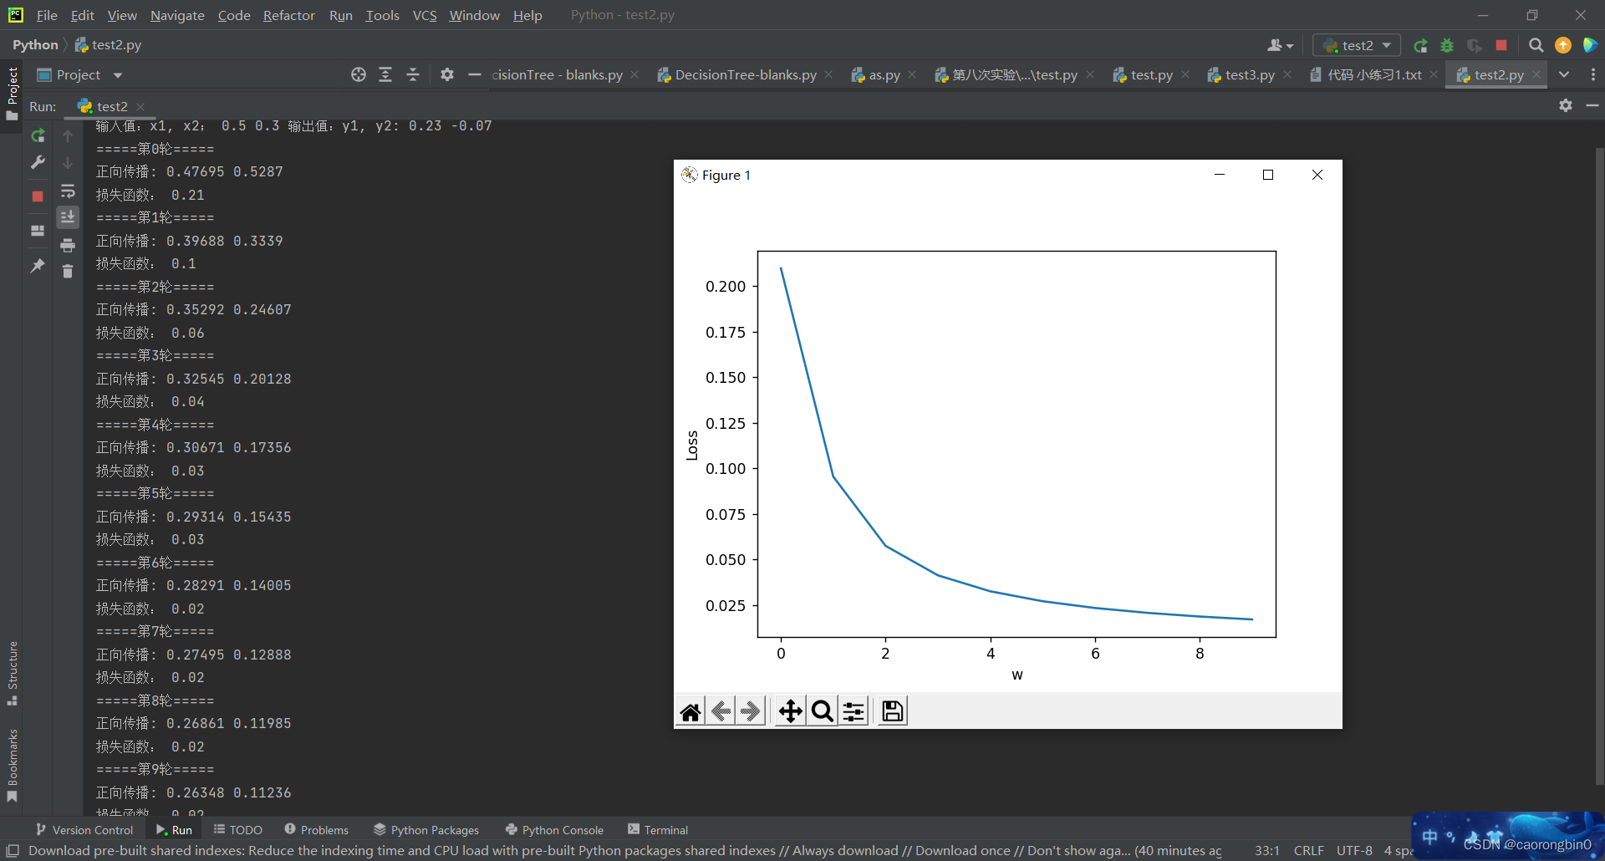Click the Up stack trace arrow
Screen dimensions: 1605x861
click(x=68, y=135)
